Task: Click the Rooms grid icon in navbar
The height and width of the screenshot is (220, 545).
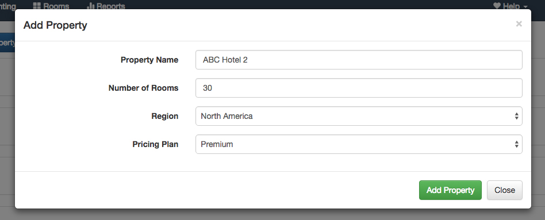Action: pyautogui.click(x=37, y=6)
